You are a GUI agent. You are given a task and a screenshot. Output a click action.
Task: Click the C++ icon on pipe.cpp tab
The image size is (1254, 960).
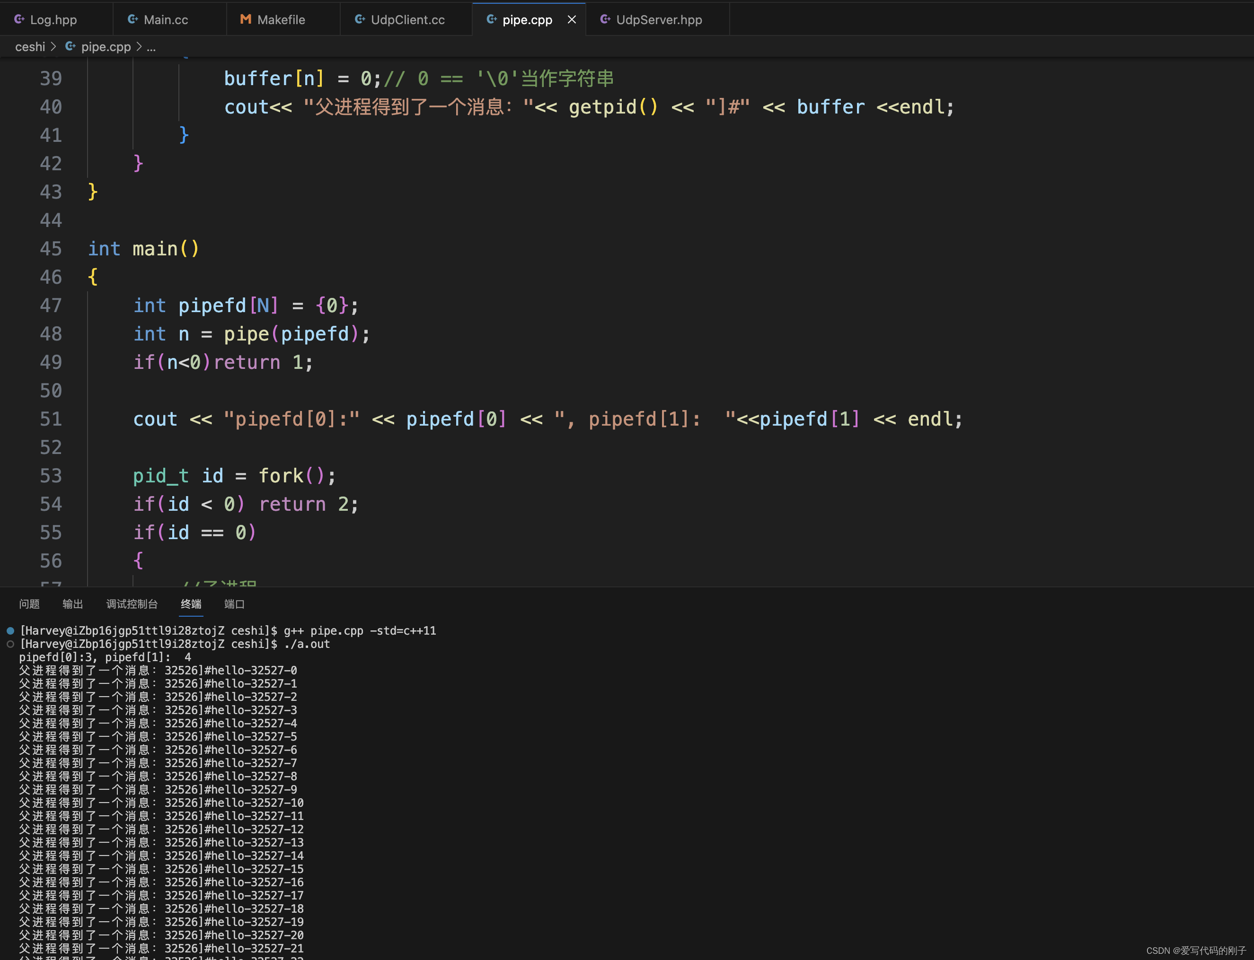(491, 19)
